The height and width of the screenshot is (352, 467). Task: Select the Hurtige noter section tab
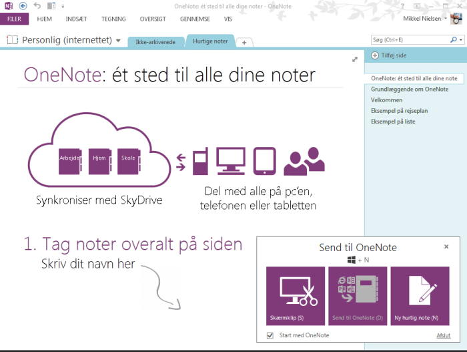(210, 41)
